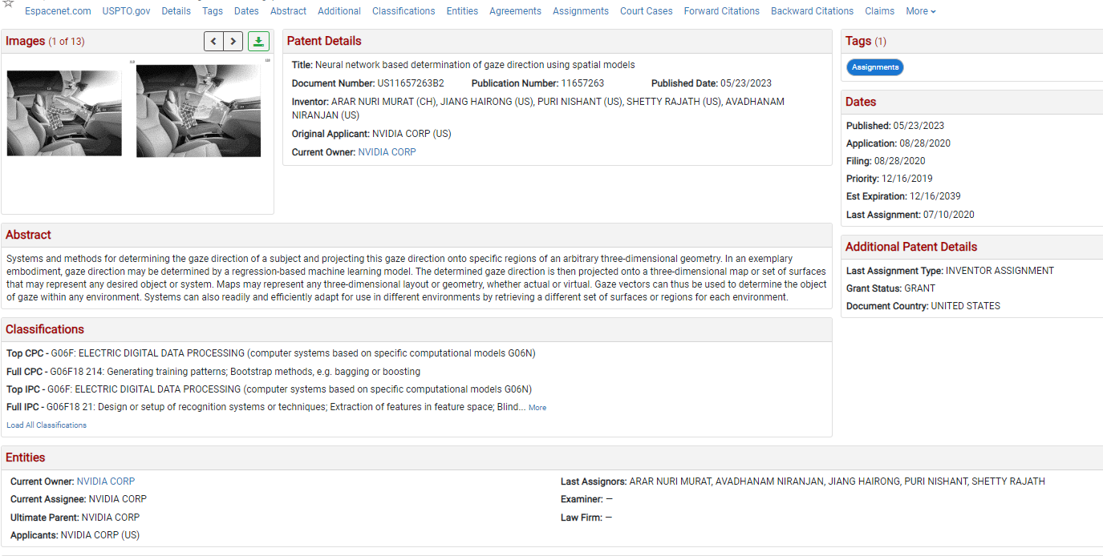
Task: Jump to the Dates section
Action: tap(246, 11)
